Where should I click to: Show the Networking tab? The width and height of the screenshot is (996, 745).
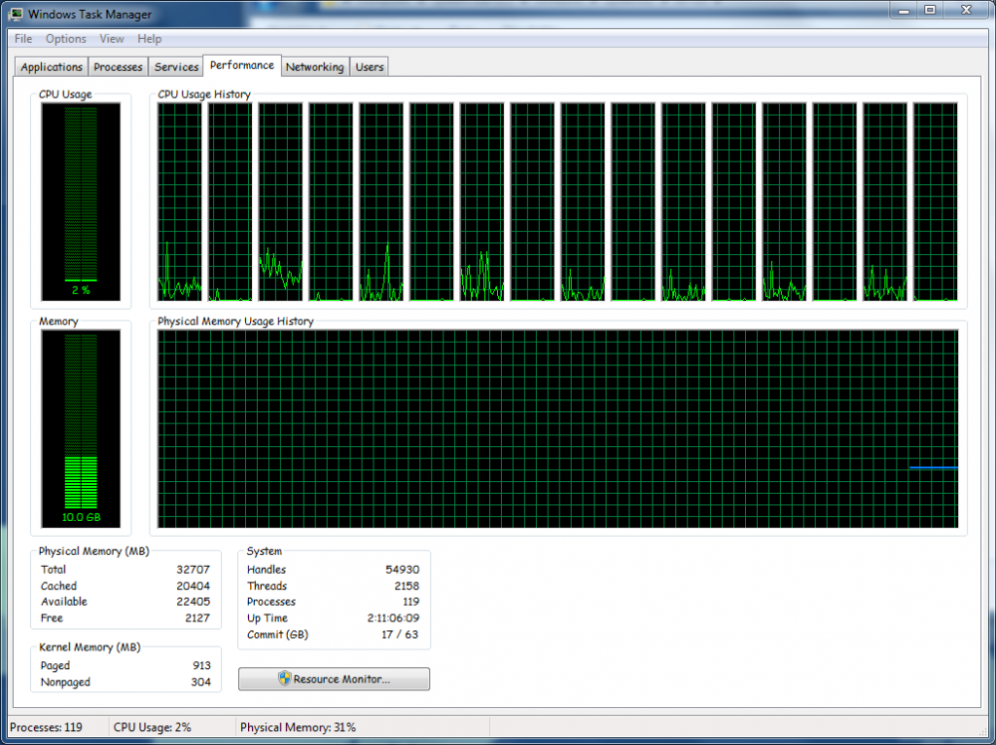pyautogui.click(x=315, y=67)
